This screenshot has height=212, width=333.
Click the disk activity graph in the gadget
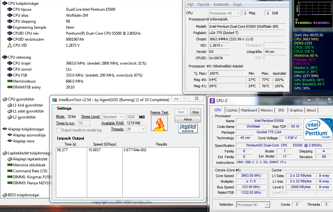tap(315, 9)
